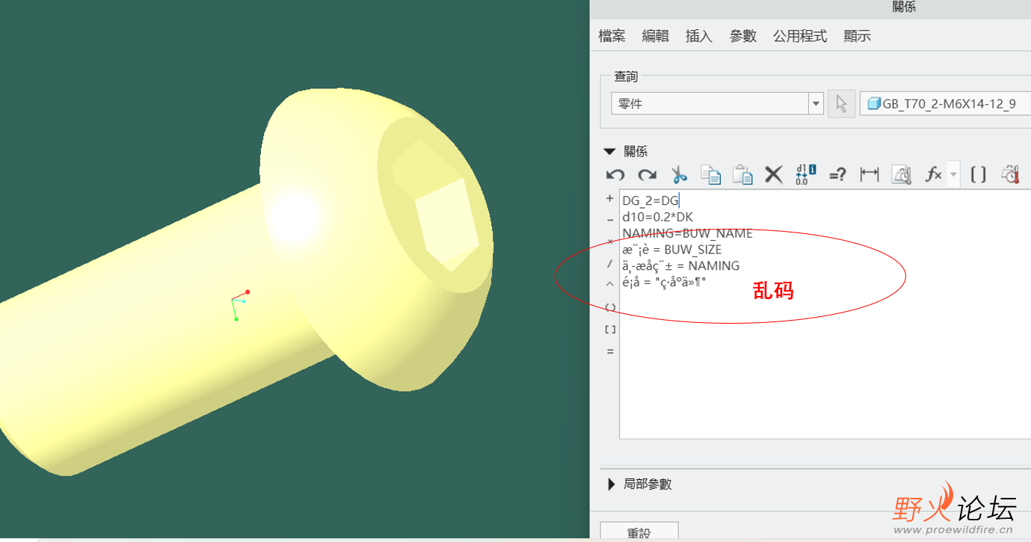
Task: Click the 重設 button
Action: (639, 532)
